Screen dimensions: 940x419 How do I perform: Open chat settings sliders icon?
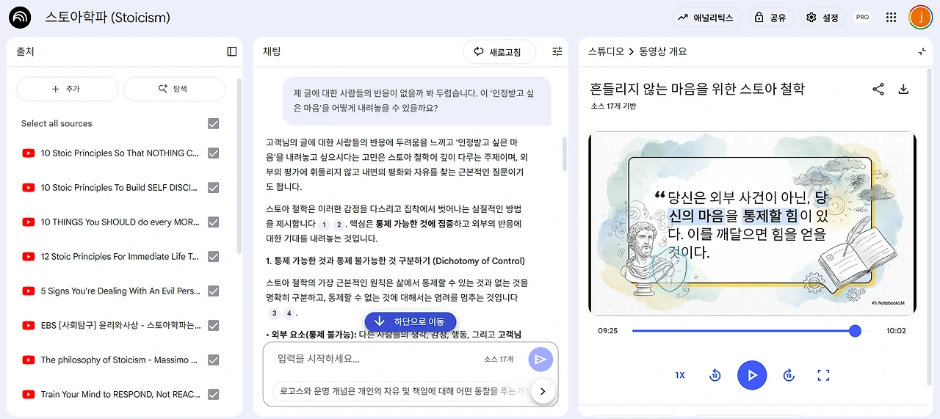[x=557, y=51]
